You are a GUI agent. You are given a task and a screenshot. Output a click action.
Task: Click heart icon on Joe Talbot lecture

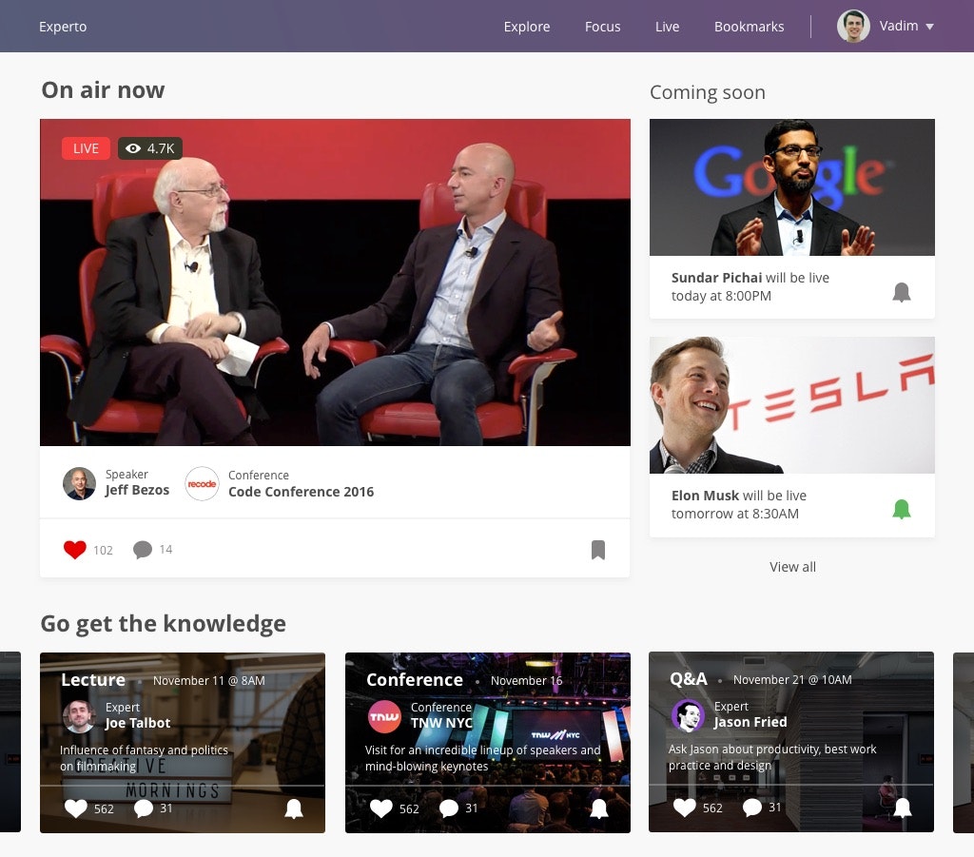76,808
